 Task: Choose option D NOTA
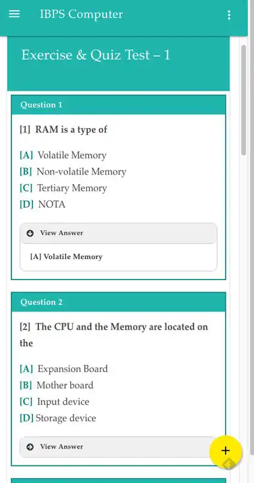coord(42,205)
